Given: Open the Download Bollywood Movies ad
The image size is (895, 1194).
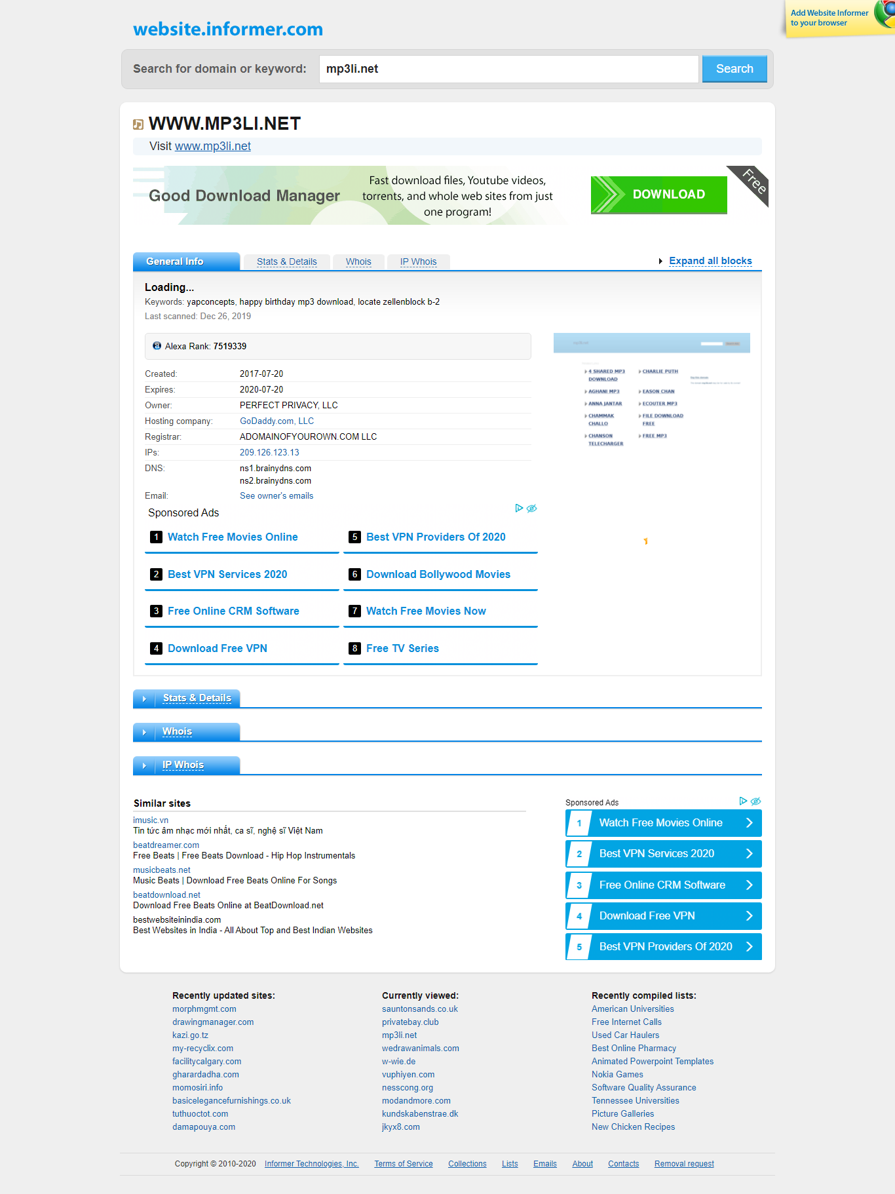Looking at the screenshot, I should coord(438,574).
